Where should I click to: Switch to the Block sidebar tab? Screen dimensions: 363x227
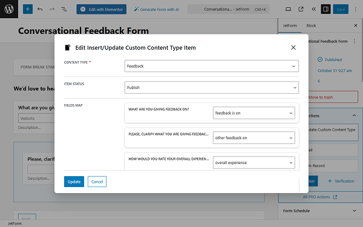tap(311, 25)
